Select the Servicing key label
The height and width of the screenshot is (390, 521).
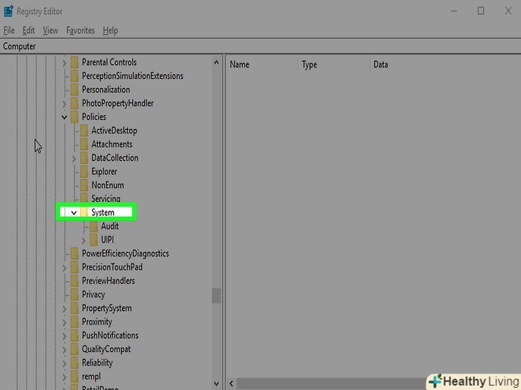tap(106, 199)
